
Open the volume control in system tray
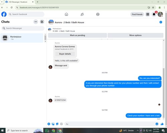coord(150,130)
